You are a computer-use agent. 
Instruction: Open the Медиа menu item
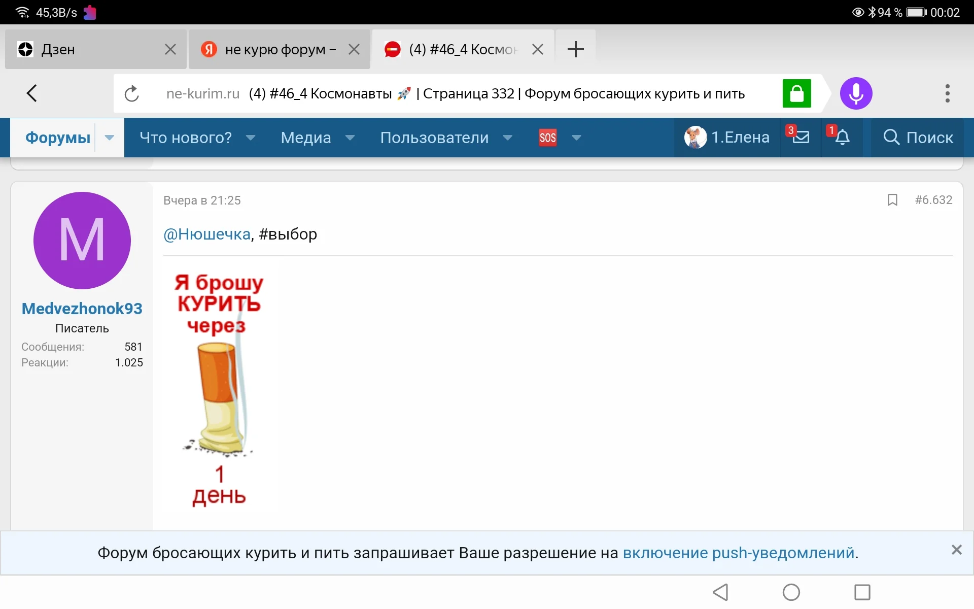click(x=305, y=138)
